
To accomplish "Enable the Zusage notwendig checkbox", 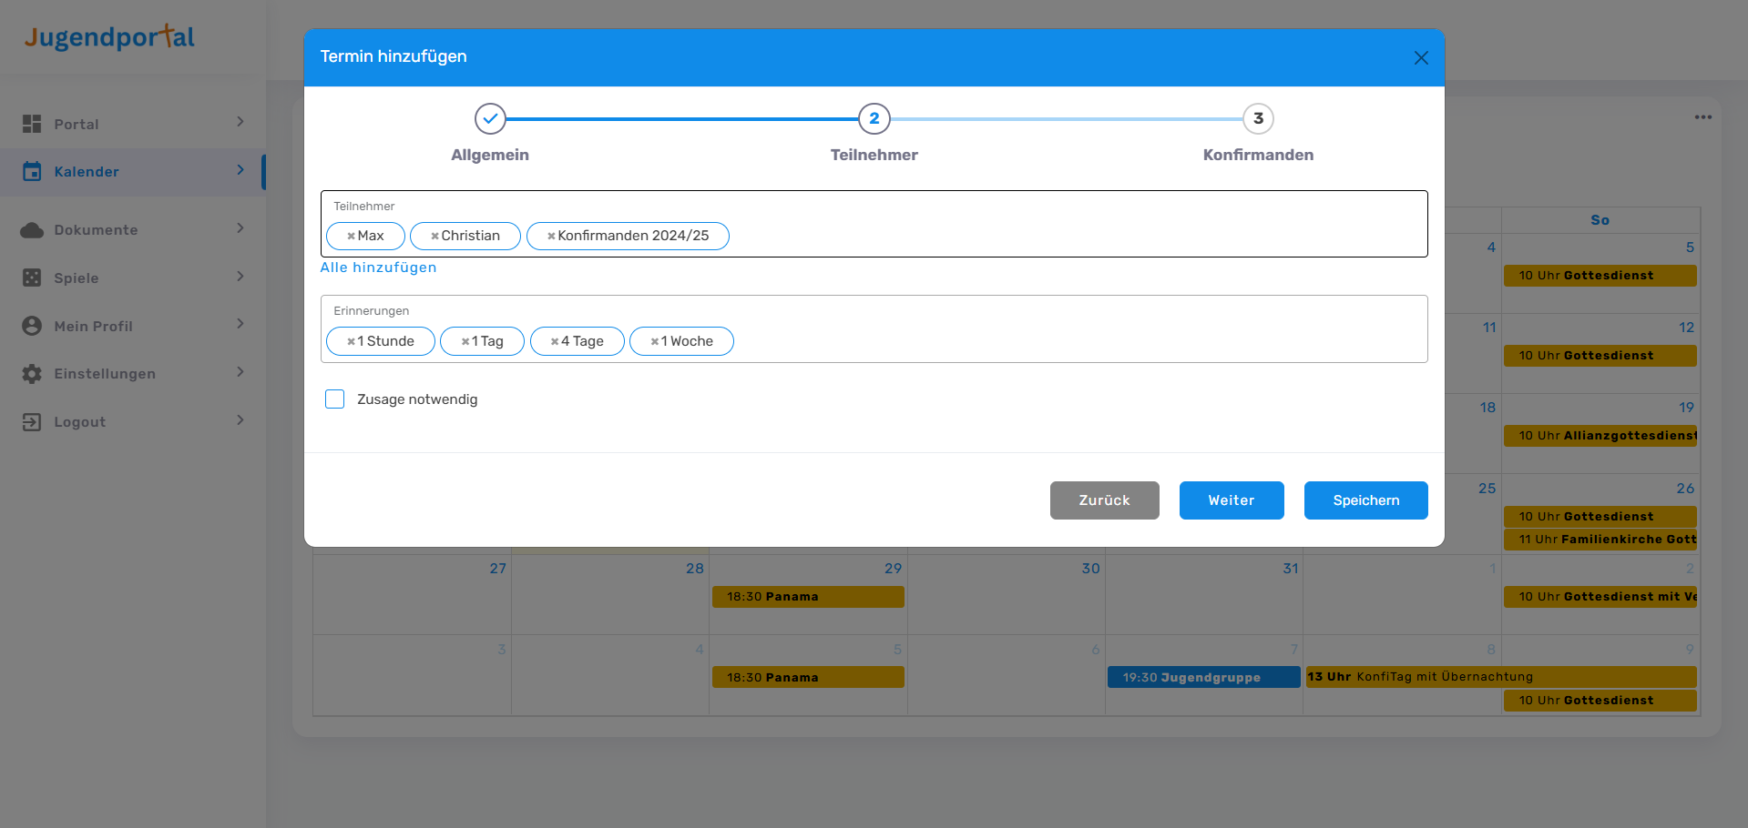I will tap(335, 399).
